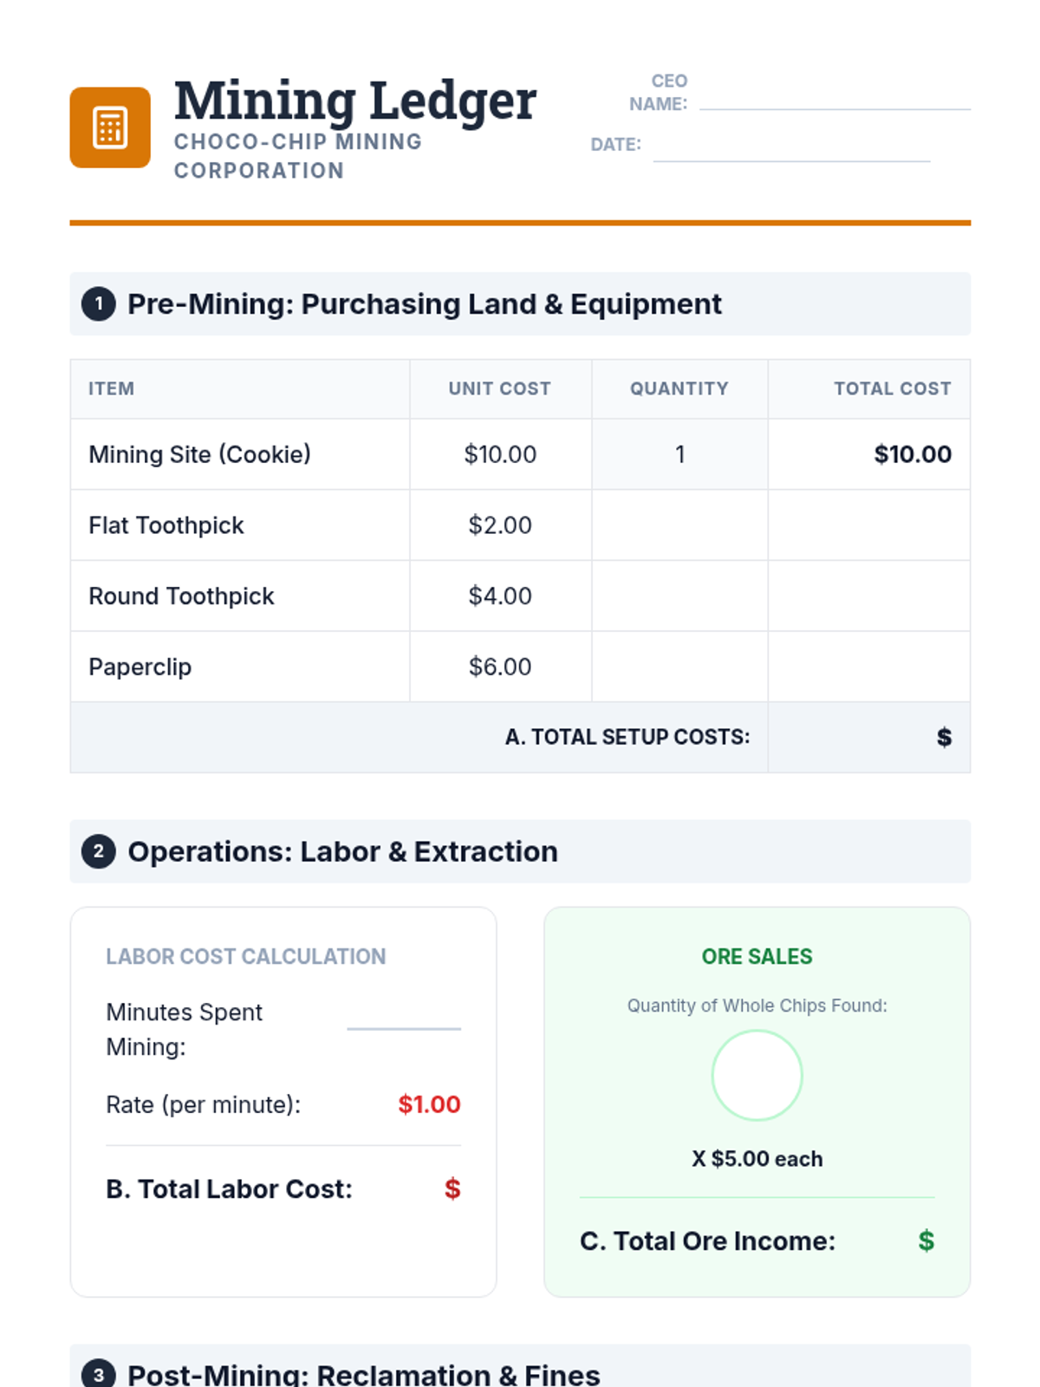Click the Flat Toothpick quantity cell
This screenshot has height=1387, width=1040.
coord(679,525)
